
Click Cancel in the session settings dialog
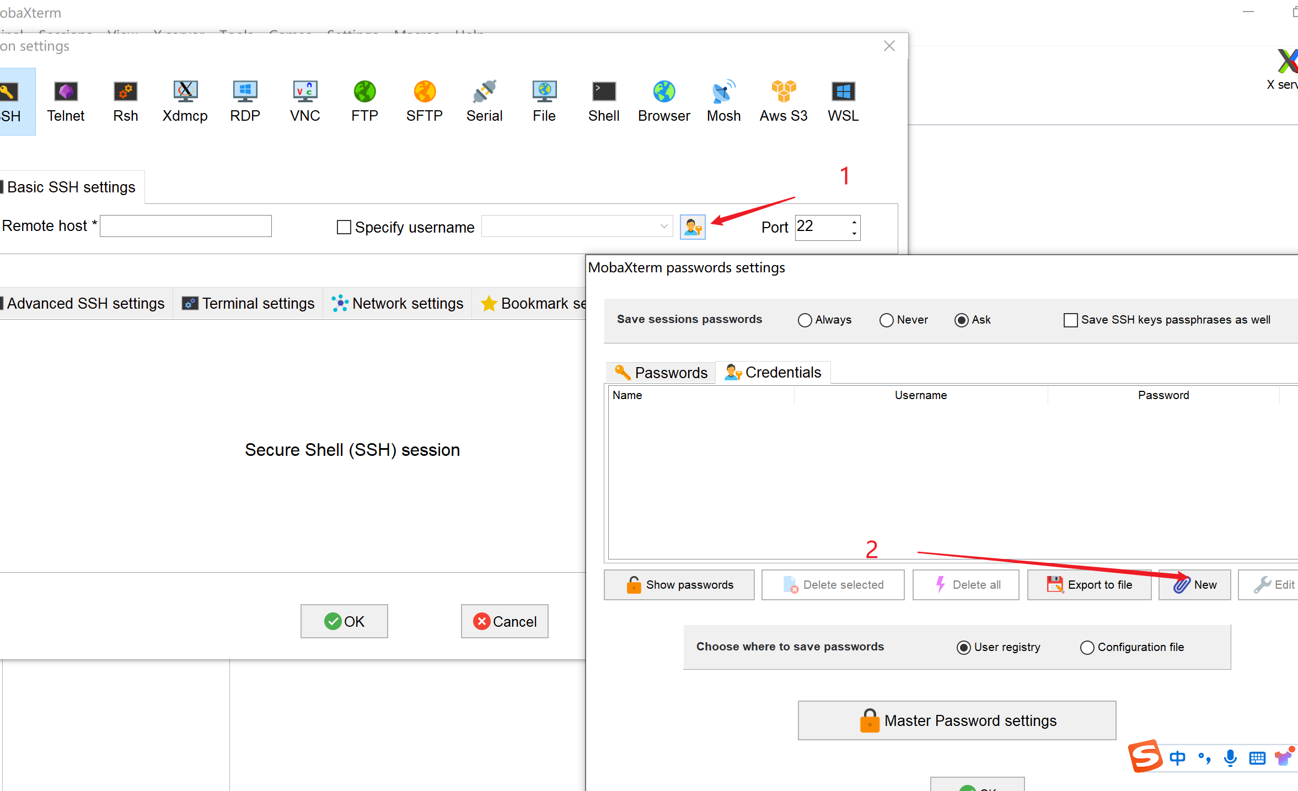click(x=505, y=621)
